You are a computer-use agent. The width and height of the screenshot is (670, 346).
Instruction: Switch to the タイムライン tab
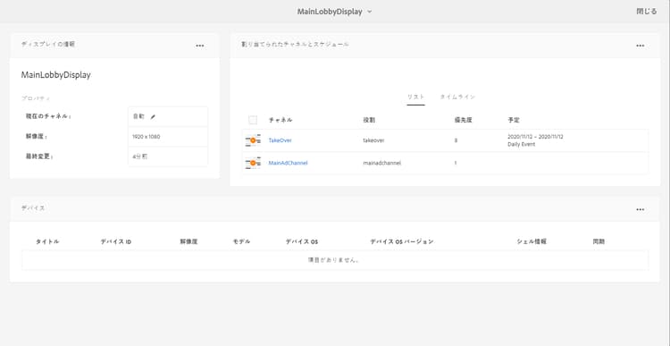[x=457, y=97]
